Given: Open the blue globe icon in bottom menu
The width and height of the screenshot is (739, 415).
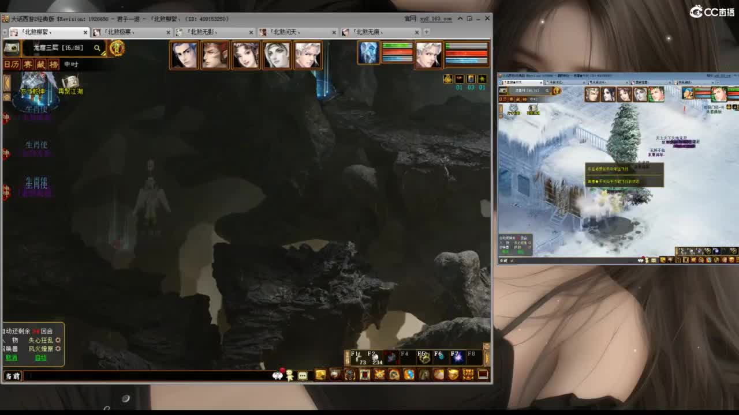Looking at the screenshot, I should (x=409, y=375).
